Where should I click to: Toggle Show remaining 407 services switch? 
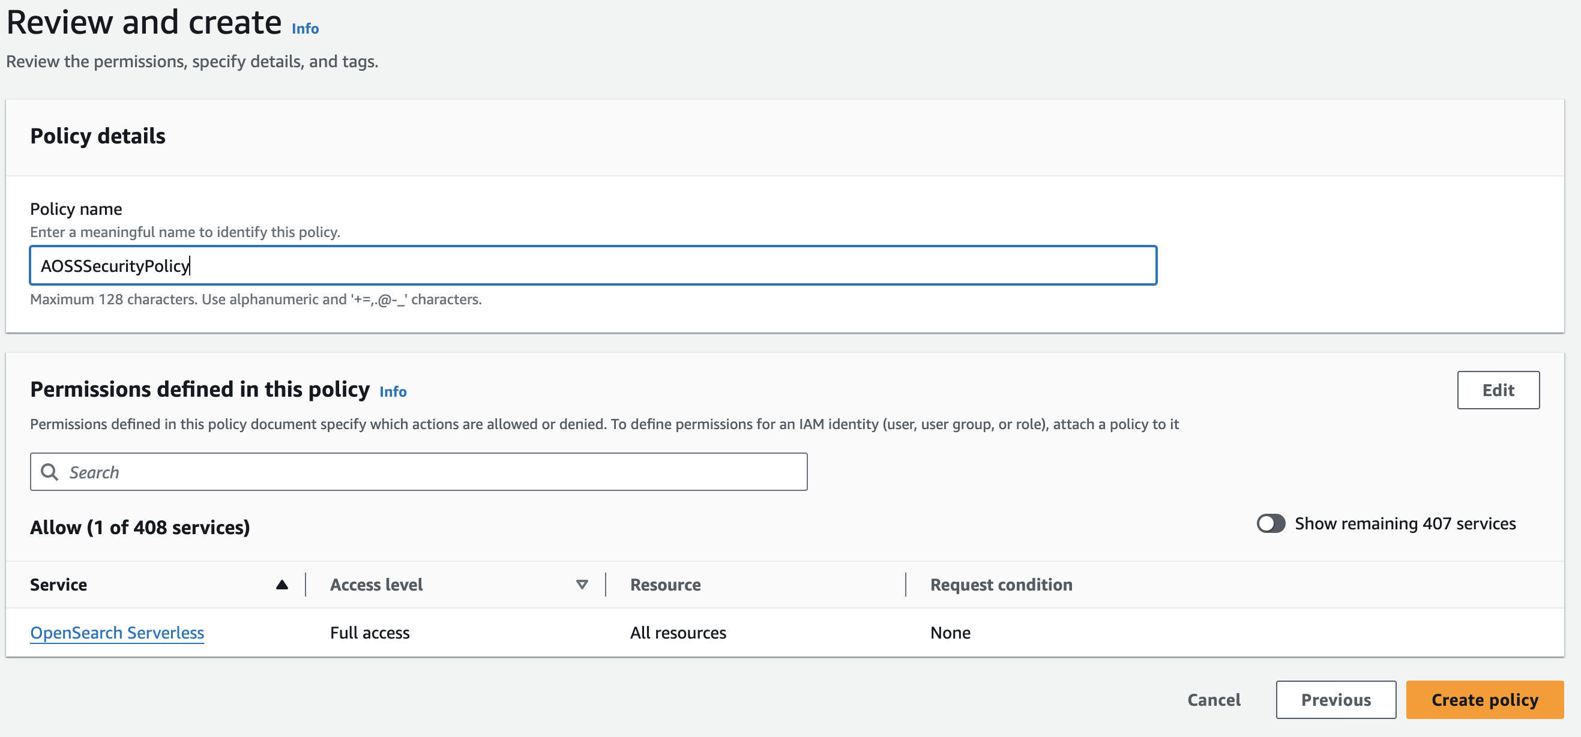tap(1271, 523)
